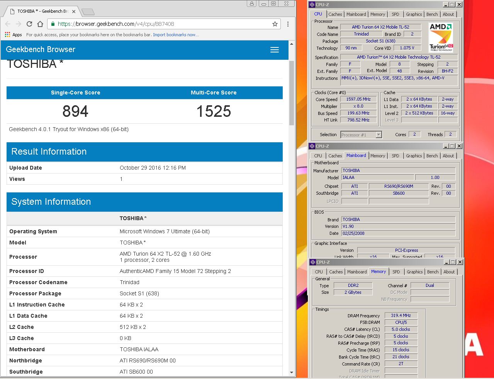The width and height of the screenshot is (494, 379).
Task: Reload the Geekbench page
Action: [29, 24]
